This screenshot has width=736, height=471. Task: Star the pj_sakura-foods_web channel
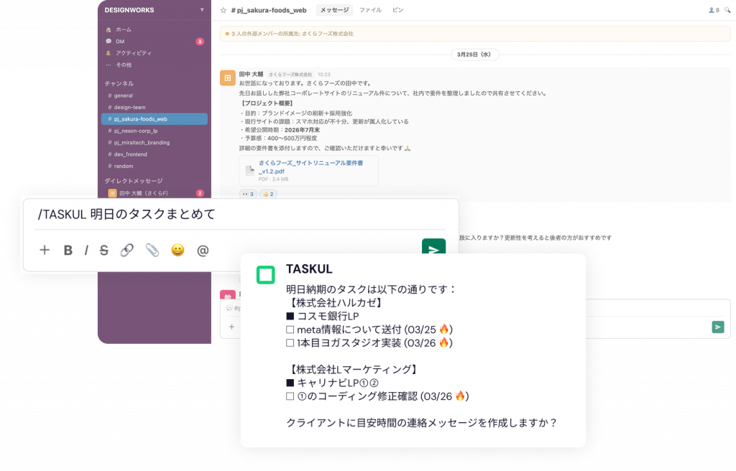click(224, 10)
